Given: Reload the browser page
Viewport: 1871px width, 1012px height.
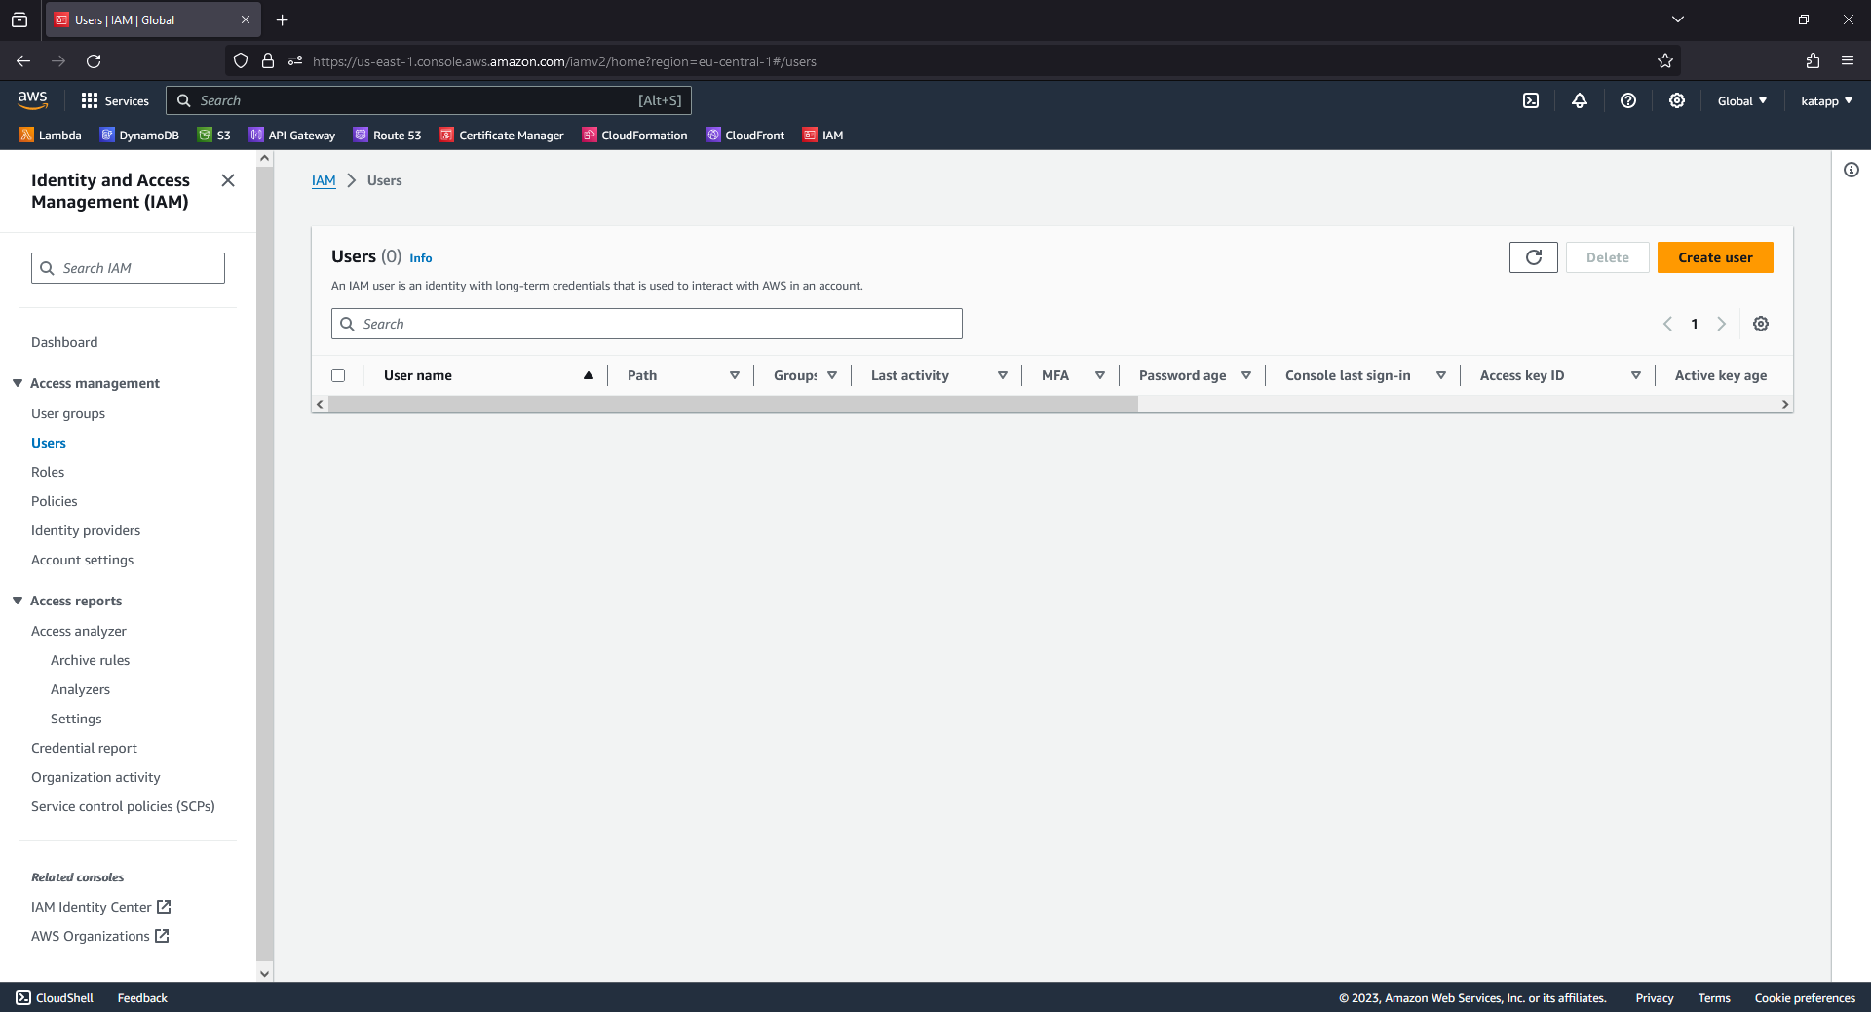Looking at the screenshot, I should (x=94, y=60).
